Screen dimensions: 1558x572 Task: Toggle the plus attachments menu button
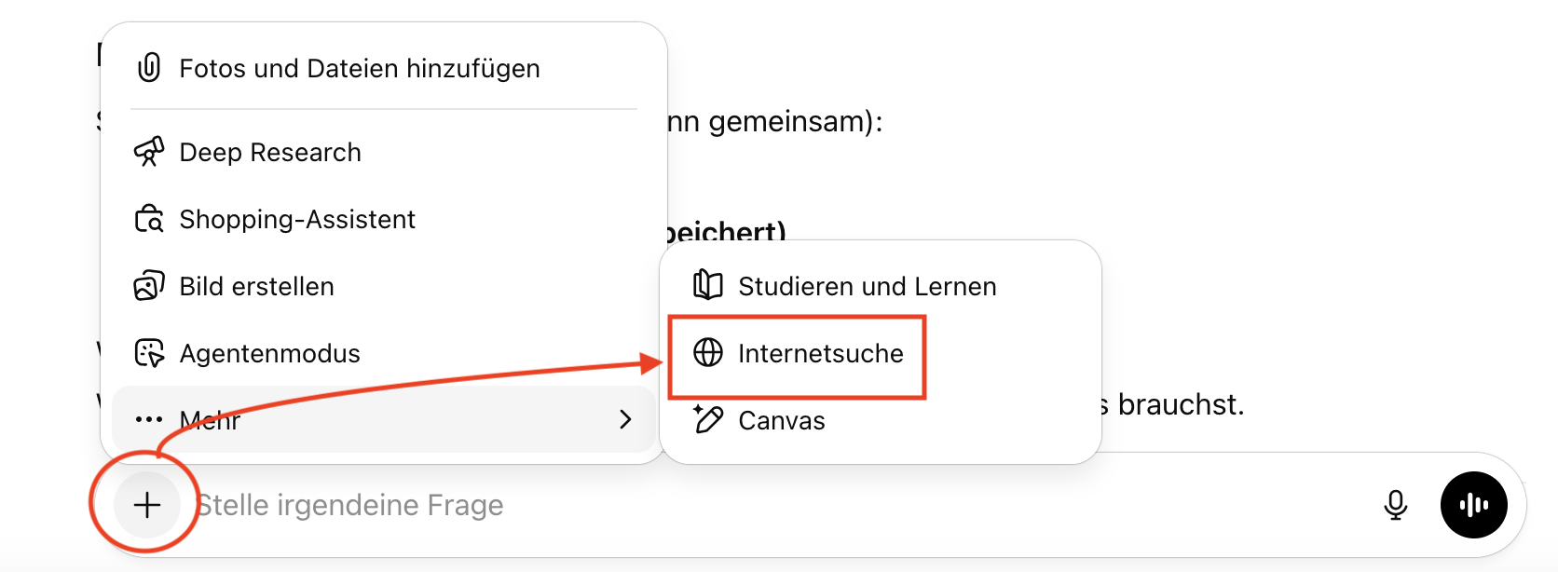pos(147,505)
